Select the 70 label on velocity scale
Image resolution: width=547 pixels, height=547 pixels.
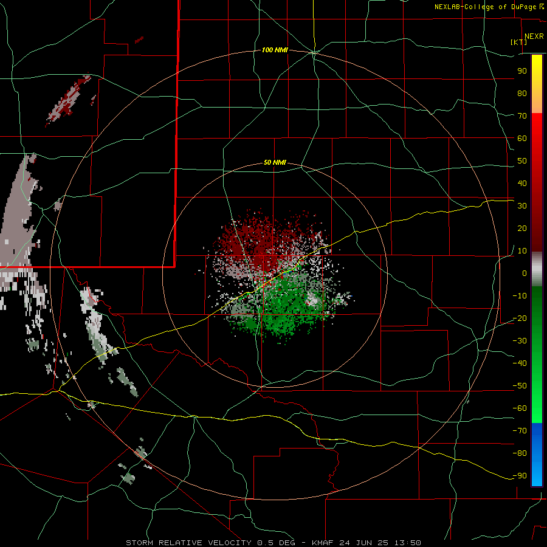point(522,116)
